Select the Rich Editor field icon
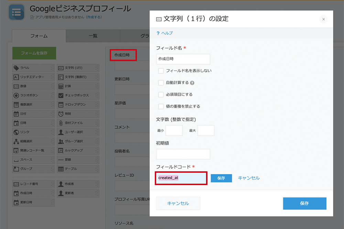Screen dimensions: 344x229 tap(16, 77)
